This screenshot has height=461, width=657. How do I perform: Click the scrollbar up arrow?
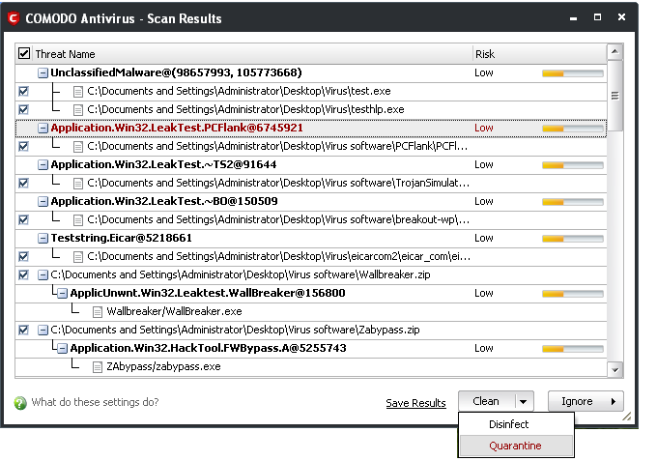pyautogui.click(x=614, y=52)
